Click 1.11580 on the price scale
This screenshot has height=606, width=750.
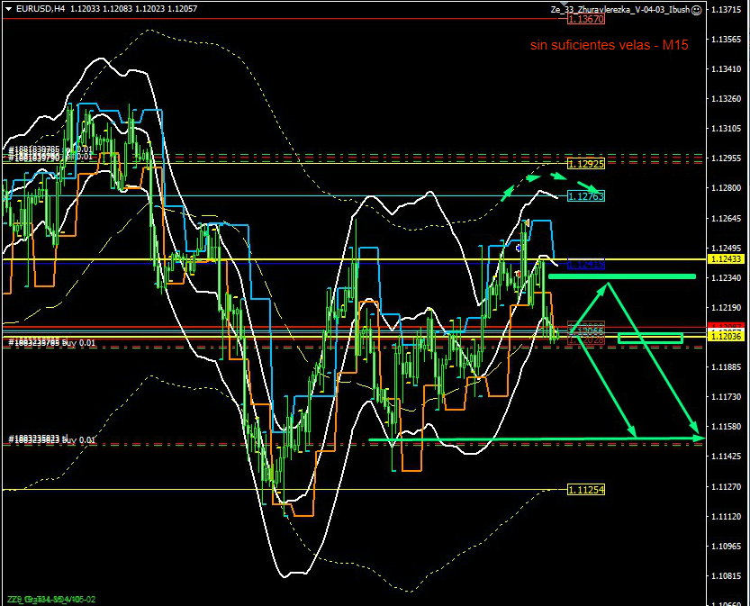coord(726,426)
